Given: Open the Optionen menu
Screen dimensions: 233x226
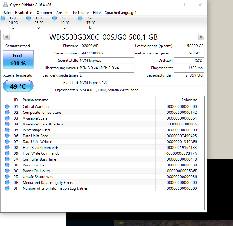Looking at the screenshot, I should point(44,13).
